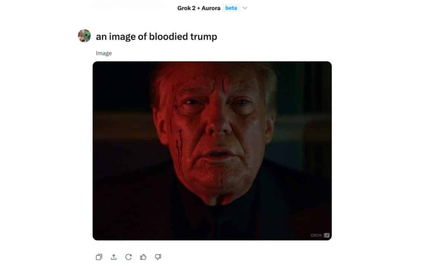Select the prompt text 'an image of bloodied trump'
The height and width of the screenshot is (268, 421).
156,36
